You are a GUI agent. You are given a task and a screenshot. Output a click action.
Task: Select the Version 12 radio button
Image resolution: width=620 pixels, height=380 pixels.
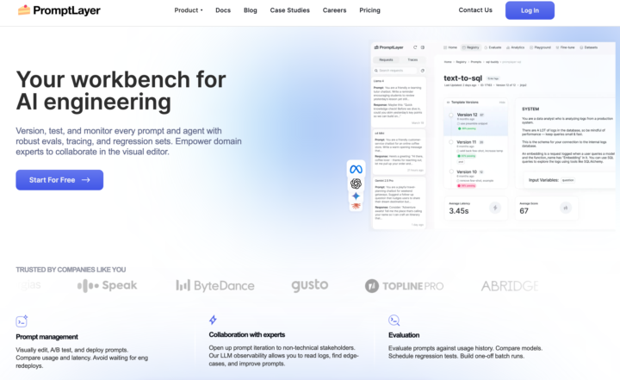click(450, 115)
